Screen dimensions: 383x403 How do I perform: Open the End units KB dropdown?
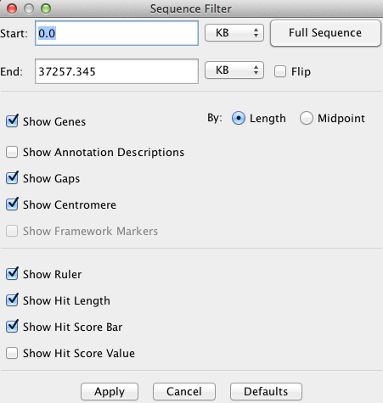click(234, 70)
